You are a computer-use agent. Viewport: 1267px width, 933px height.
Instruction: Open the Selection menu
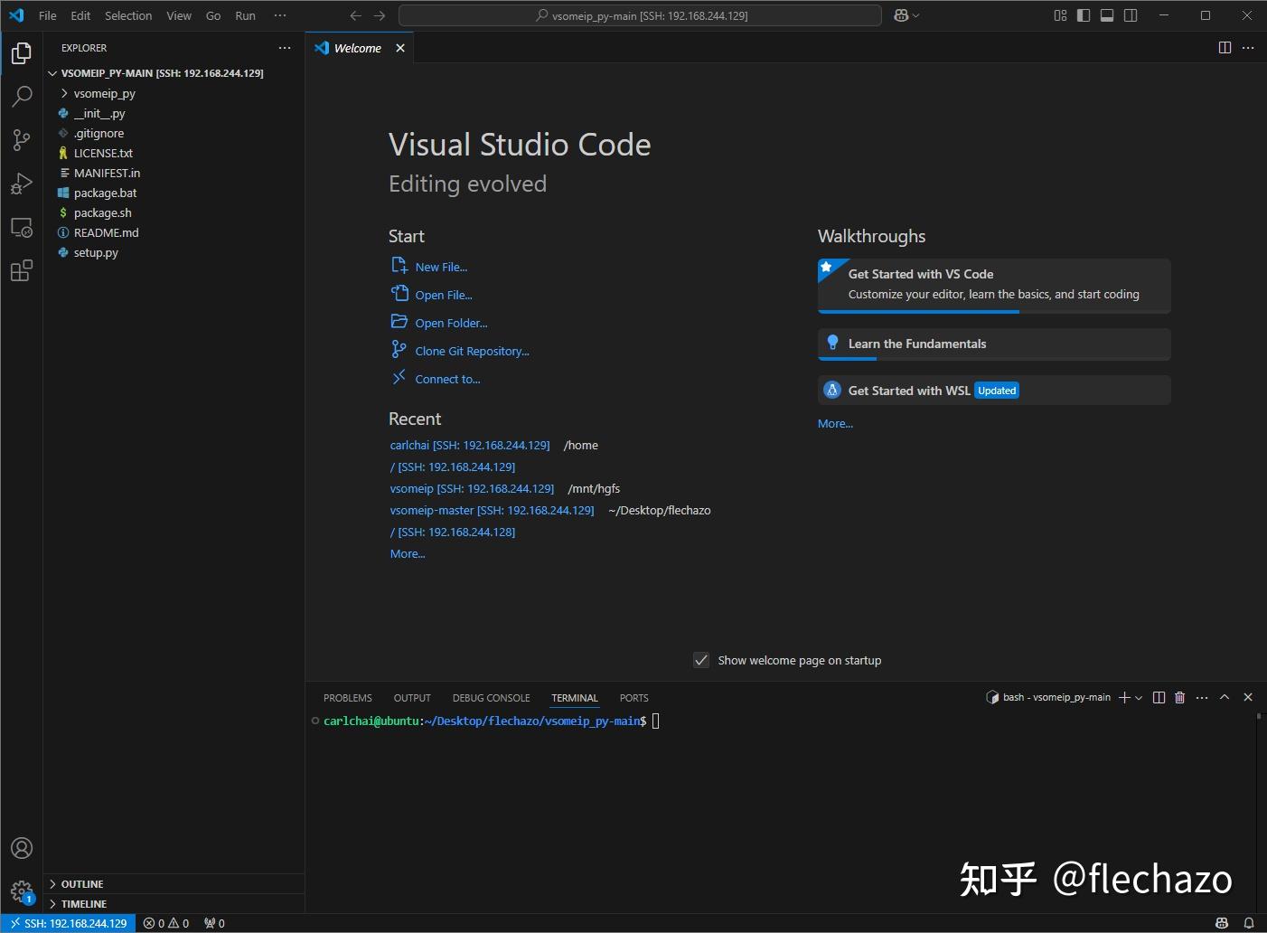128,15
